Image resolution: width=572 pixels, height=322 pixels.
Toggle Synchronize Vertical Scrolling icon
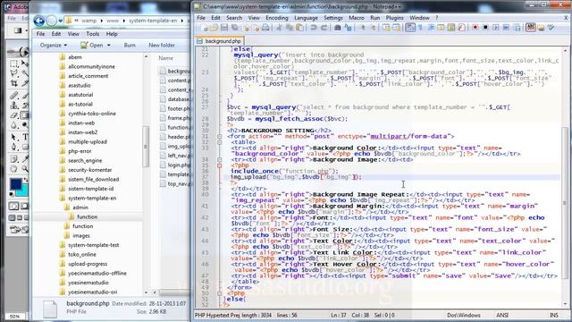pyautogui.click(x=386, y=28)
